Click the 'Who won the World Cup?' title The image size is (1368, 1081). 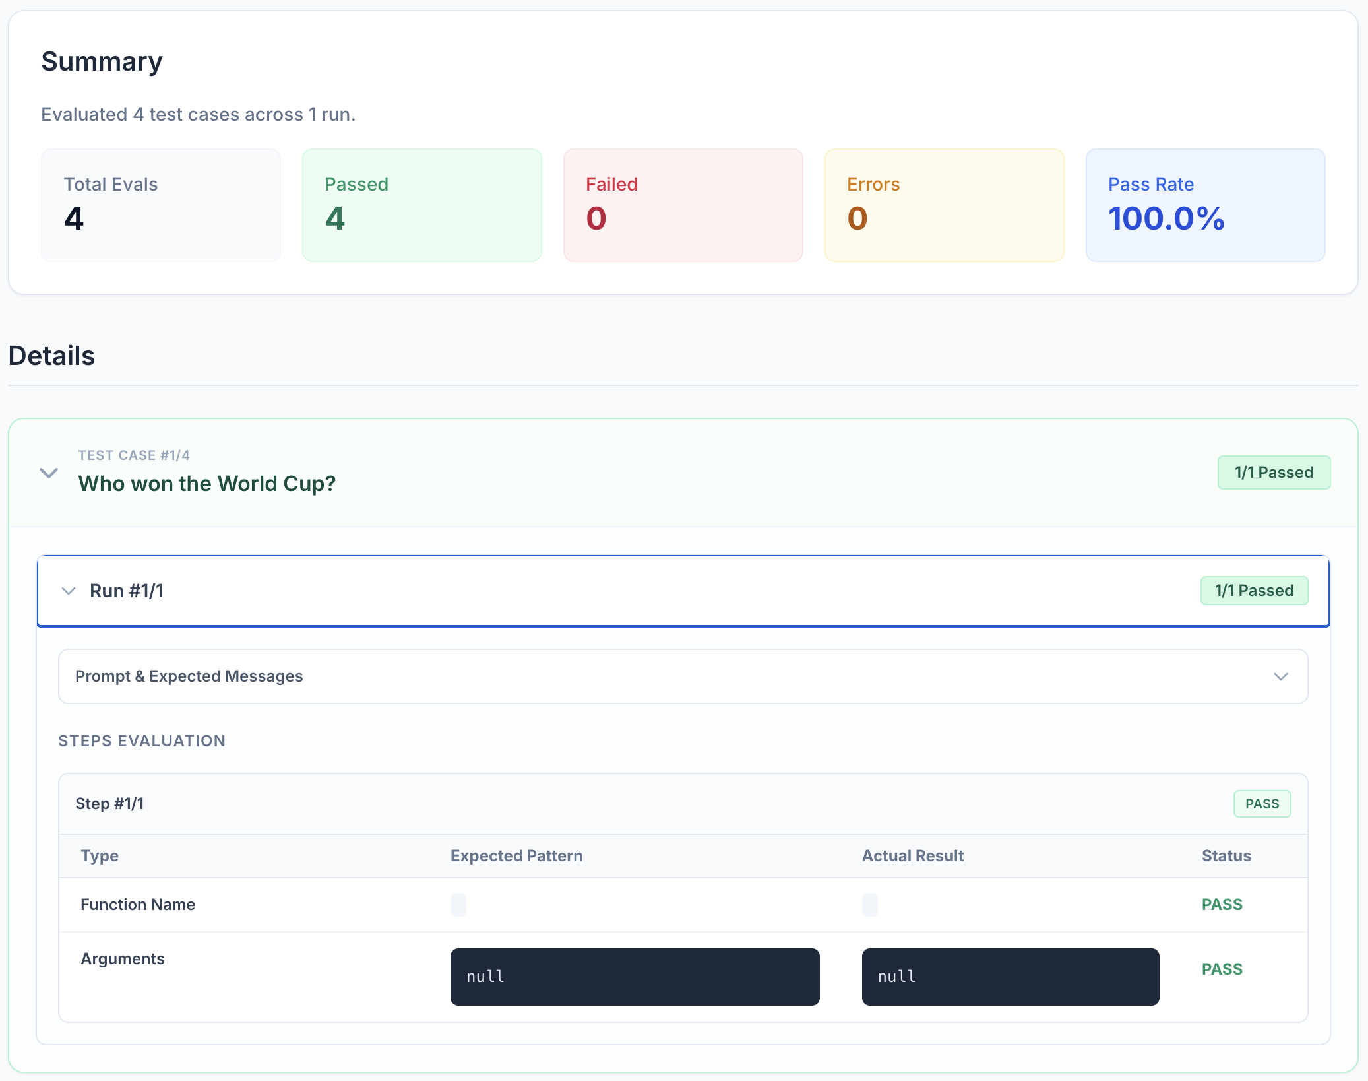click(207, 484)
